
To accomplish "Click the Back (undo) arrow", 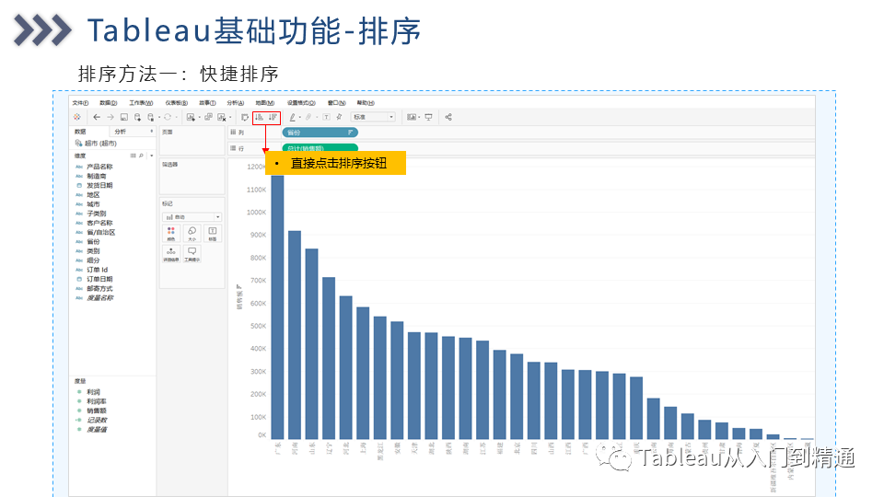I will 97,117.
